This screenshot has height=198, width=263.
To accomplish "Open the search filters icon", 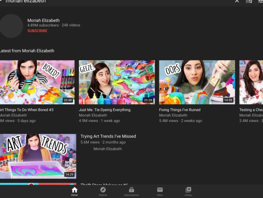I will 260,1.
